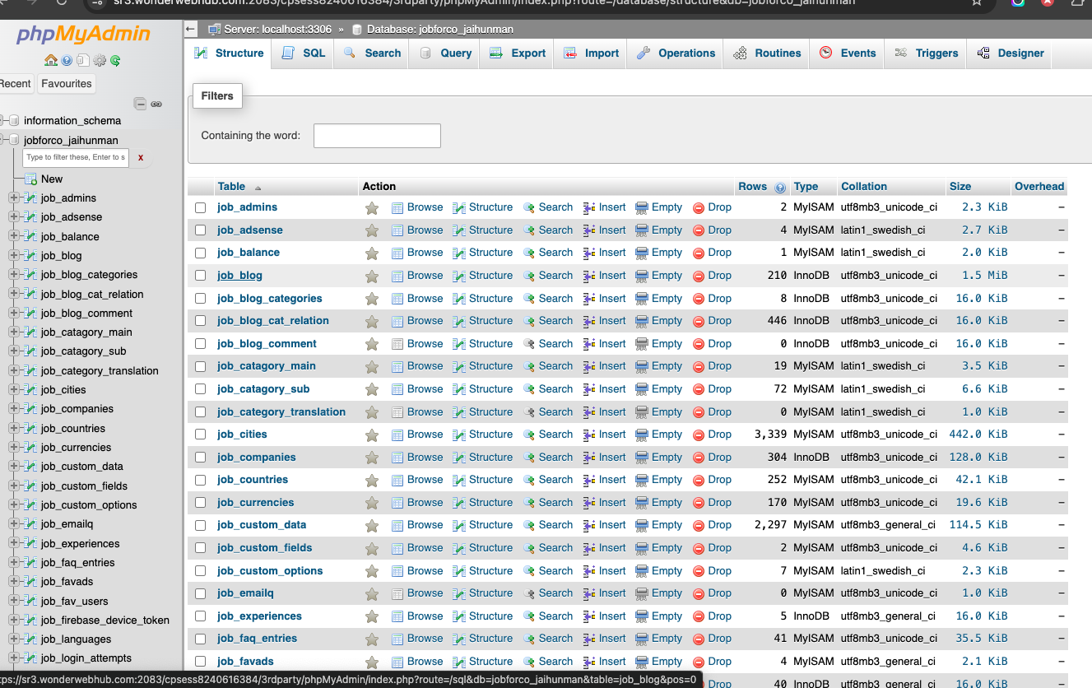This screenshot has width=1092, height=688.
Task: Click the Drop icon for job_cities
Action: click(699, 435)
